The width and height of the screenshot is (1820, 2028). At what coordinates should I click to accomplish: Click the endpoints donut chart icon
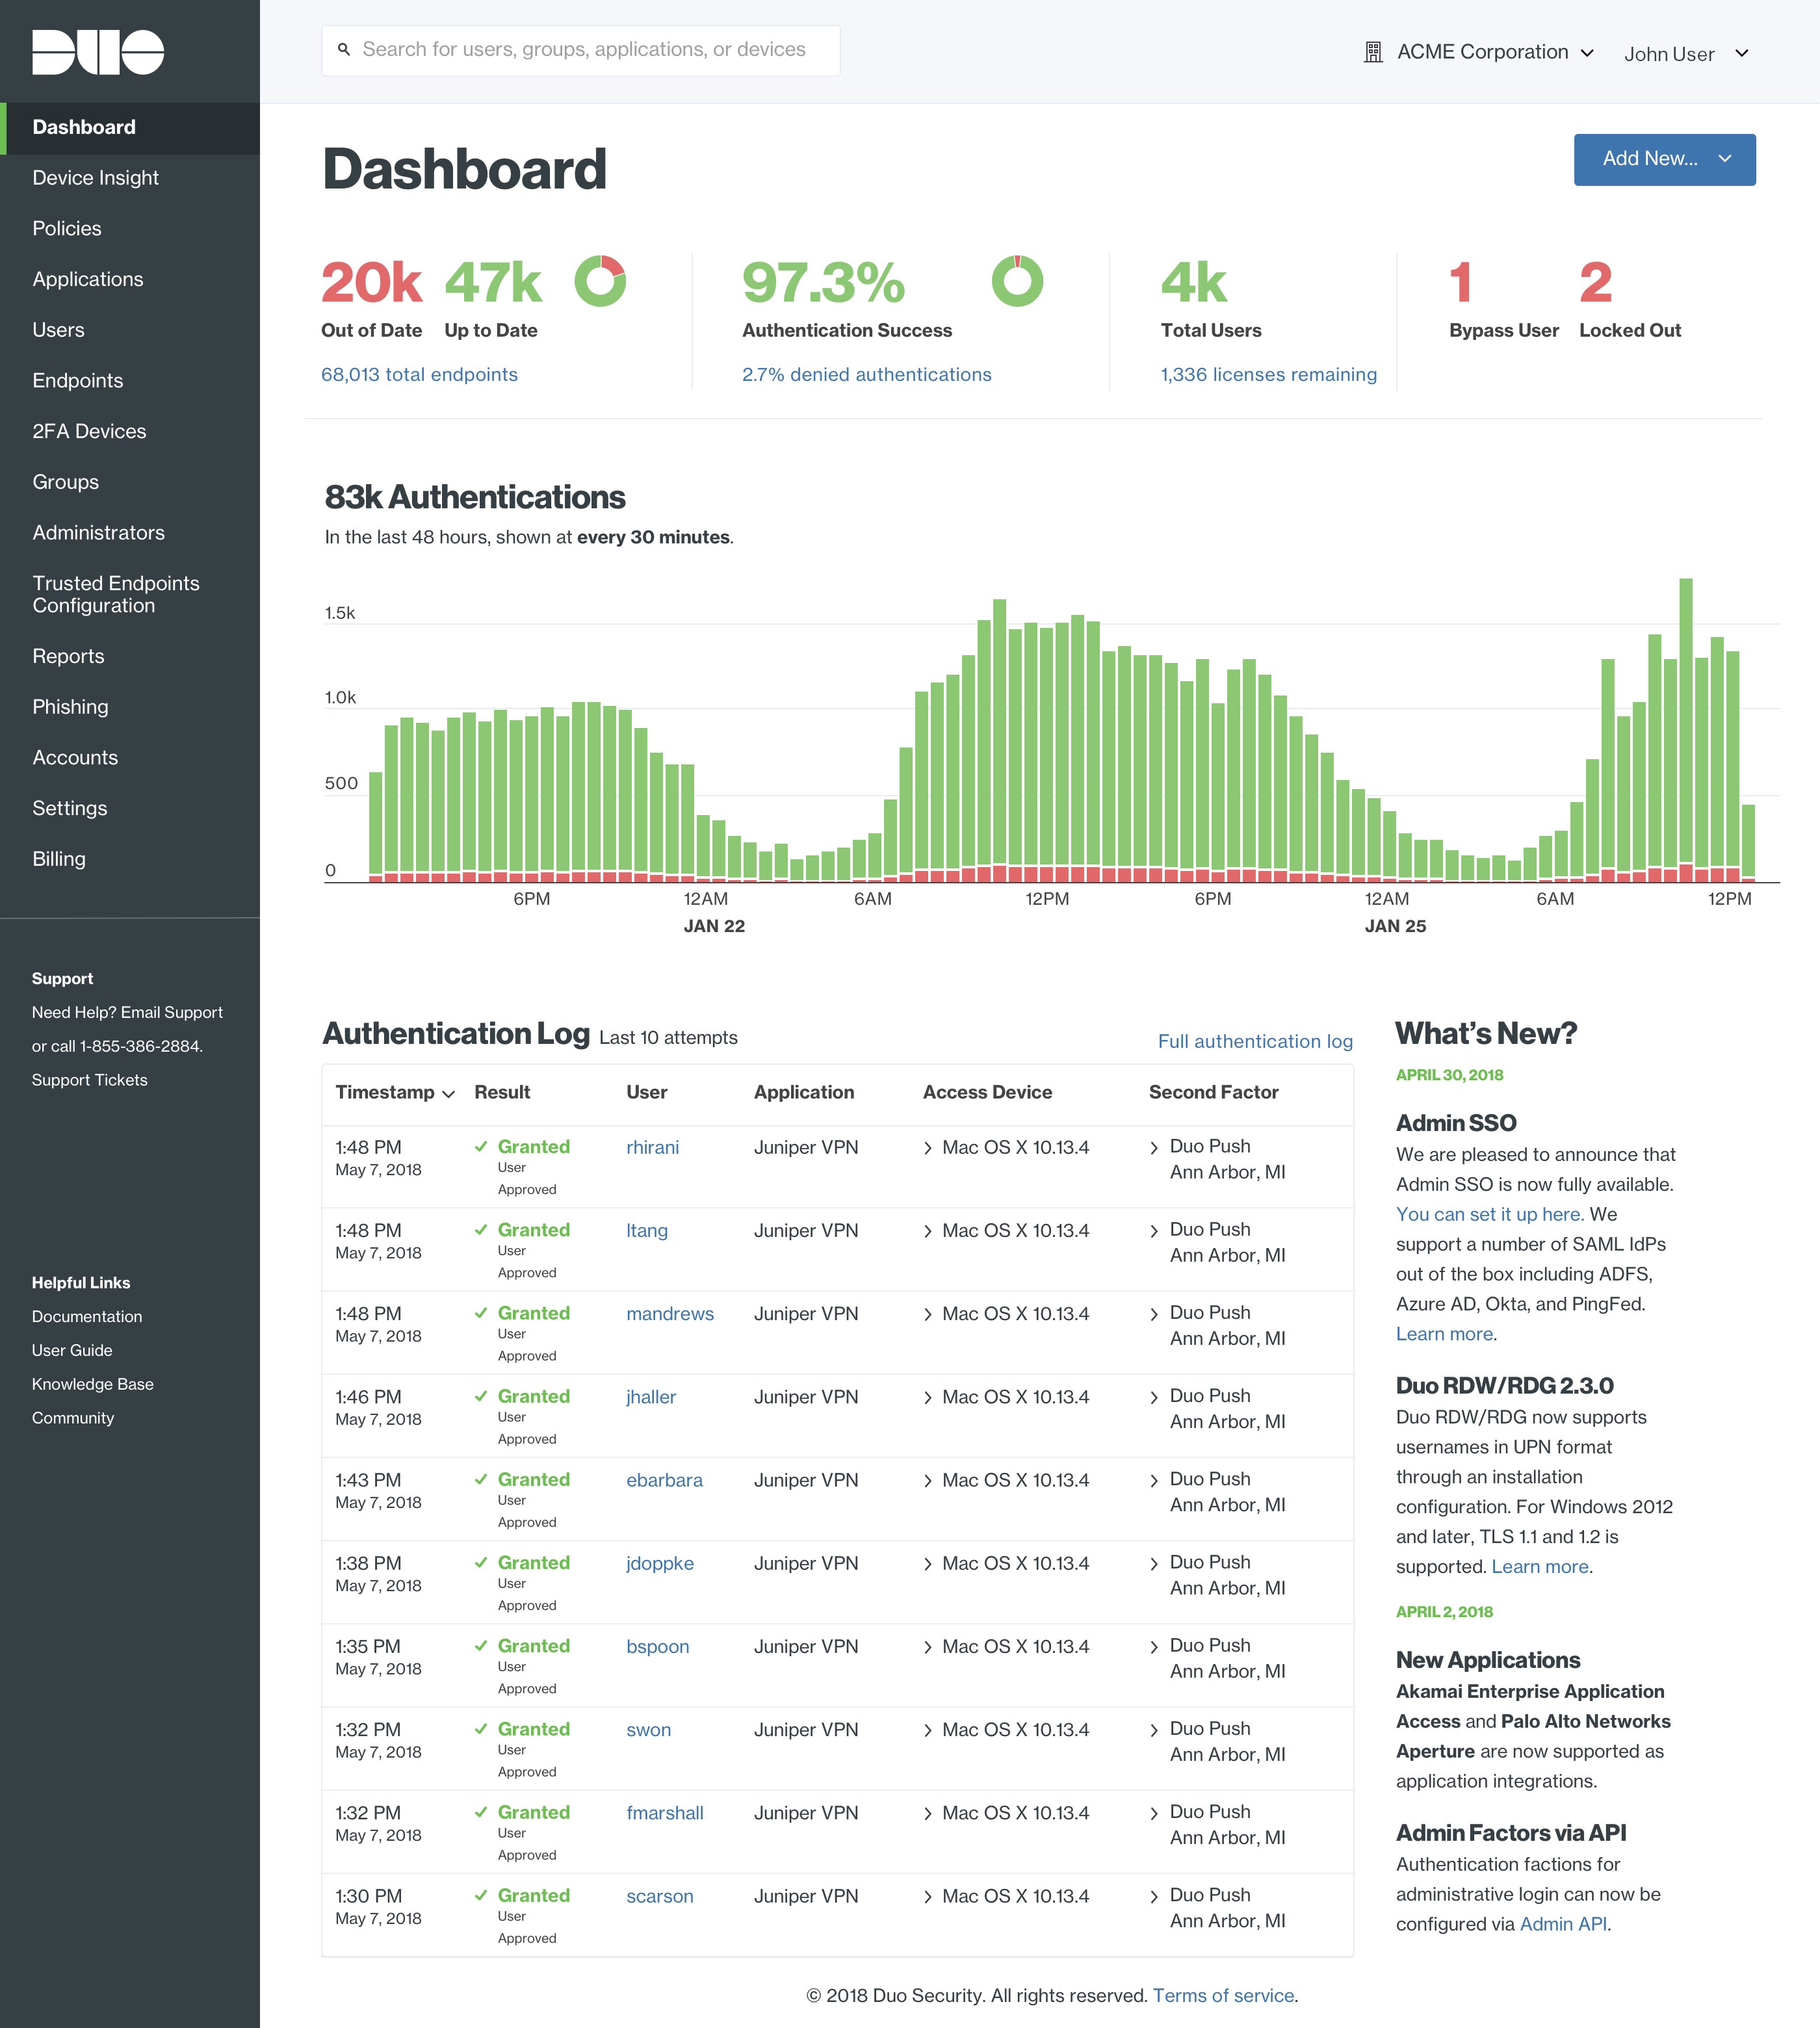600,281
